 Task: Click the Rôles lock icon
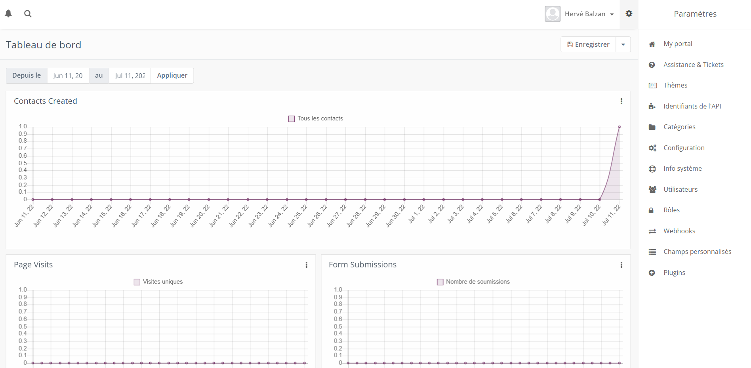pyautogui.click(x=651, y=210)
